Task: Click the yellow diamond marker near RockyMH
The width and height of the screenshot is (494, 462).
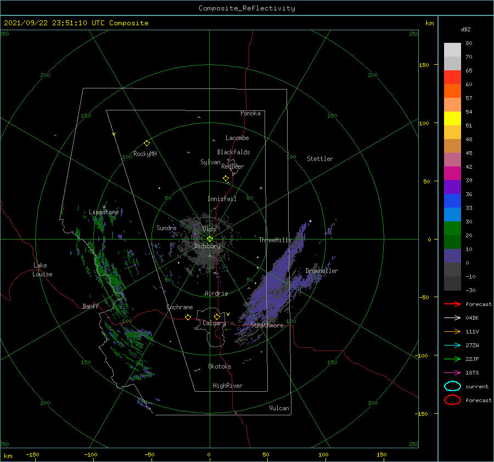Action: click(147, 143)
